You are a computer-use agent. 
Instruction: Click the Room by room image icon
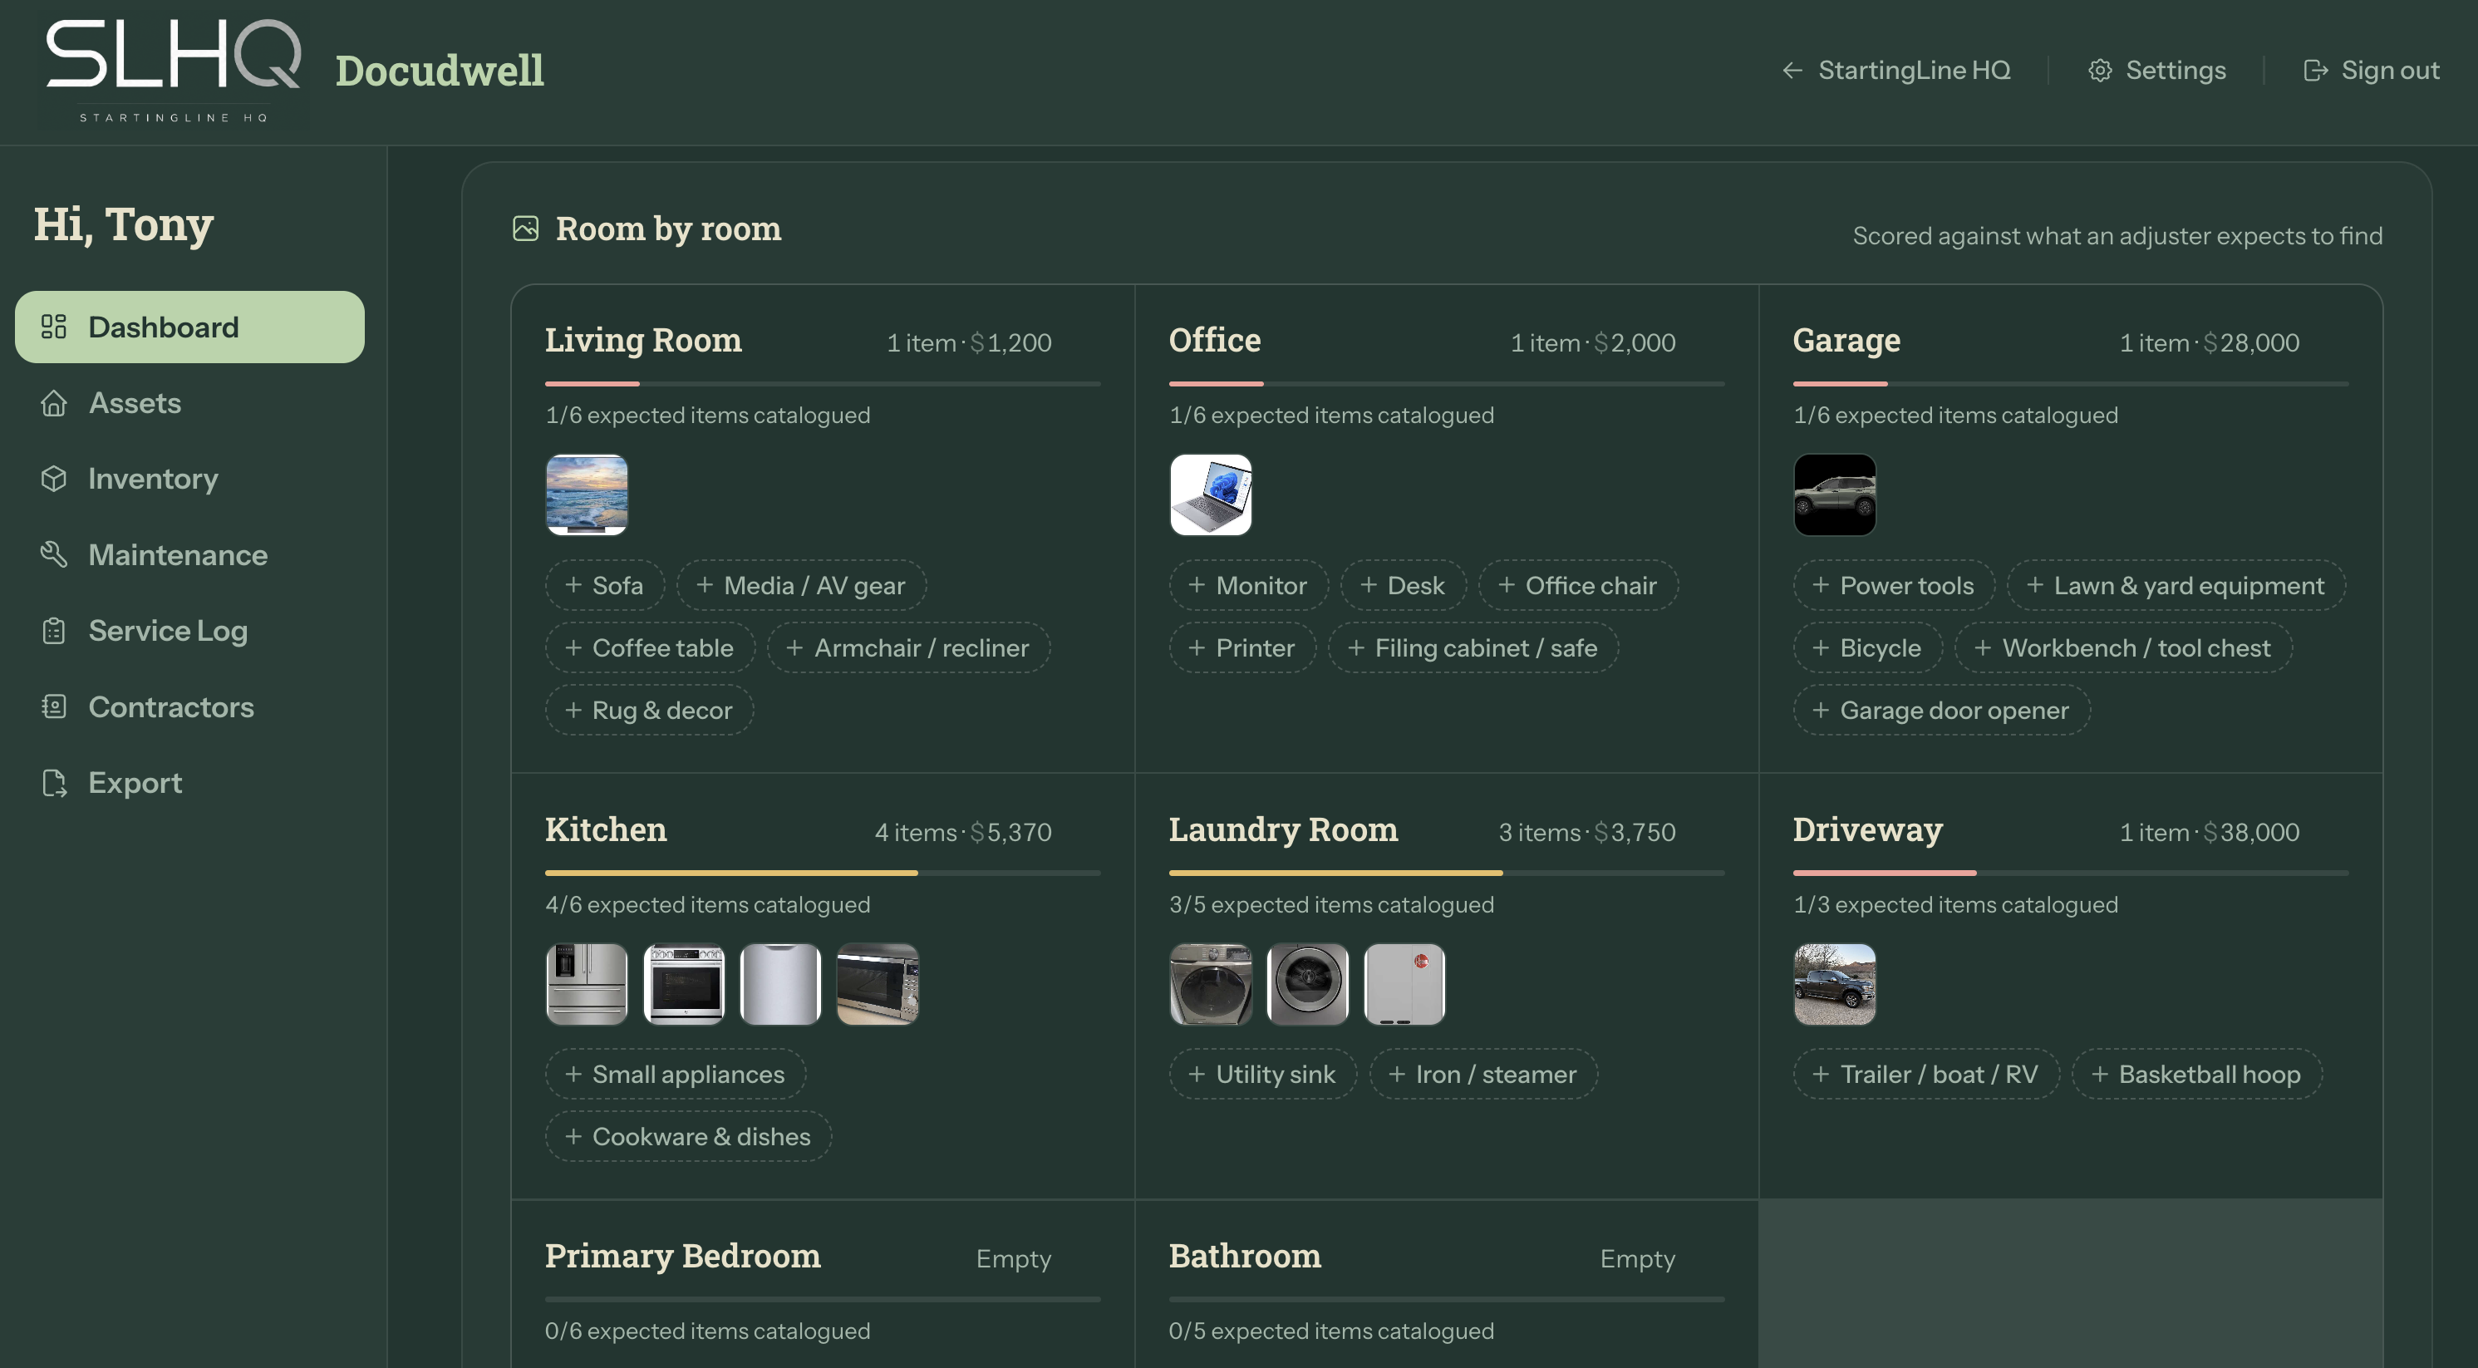click(x=525, y=228)
